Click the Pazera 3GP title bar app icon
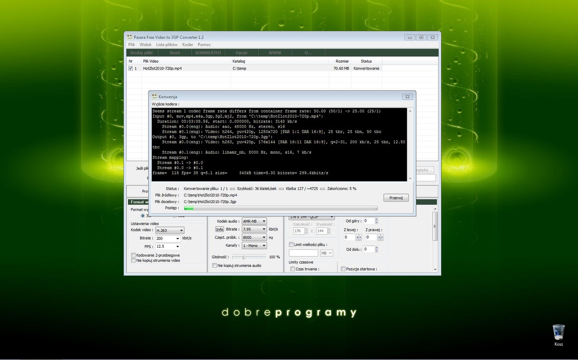Viewport: 578px width, 360px height. (x=130, y=37)
